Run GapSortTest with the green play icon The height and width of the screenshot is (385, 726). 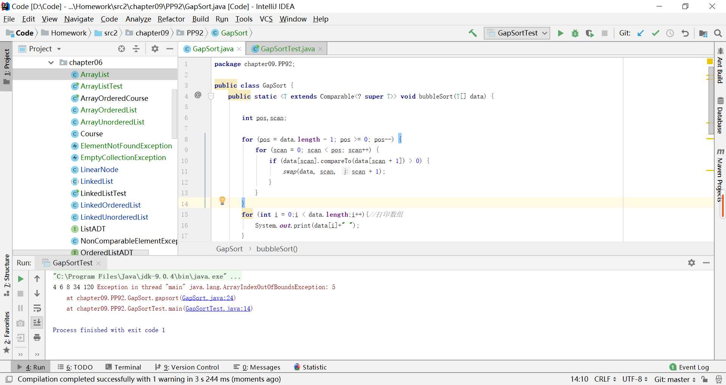click(560, 33)
